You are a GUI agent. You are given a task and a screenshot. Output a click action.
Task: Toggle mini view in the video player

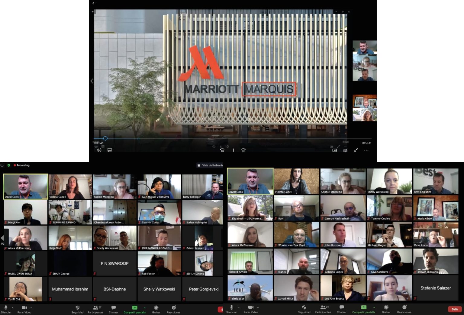335,150
